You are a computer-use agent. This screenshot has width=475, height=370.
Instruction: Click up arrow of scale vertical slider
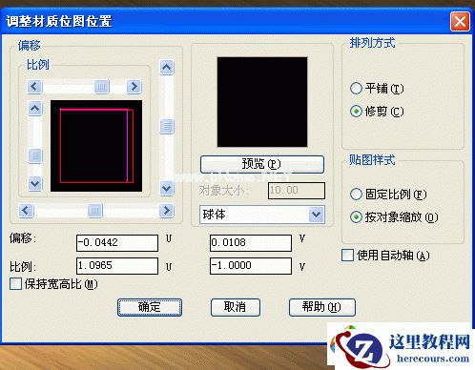[x=35, y=109]
